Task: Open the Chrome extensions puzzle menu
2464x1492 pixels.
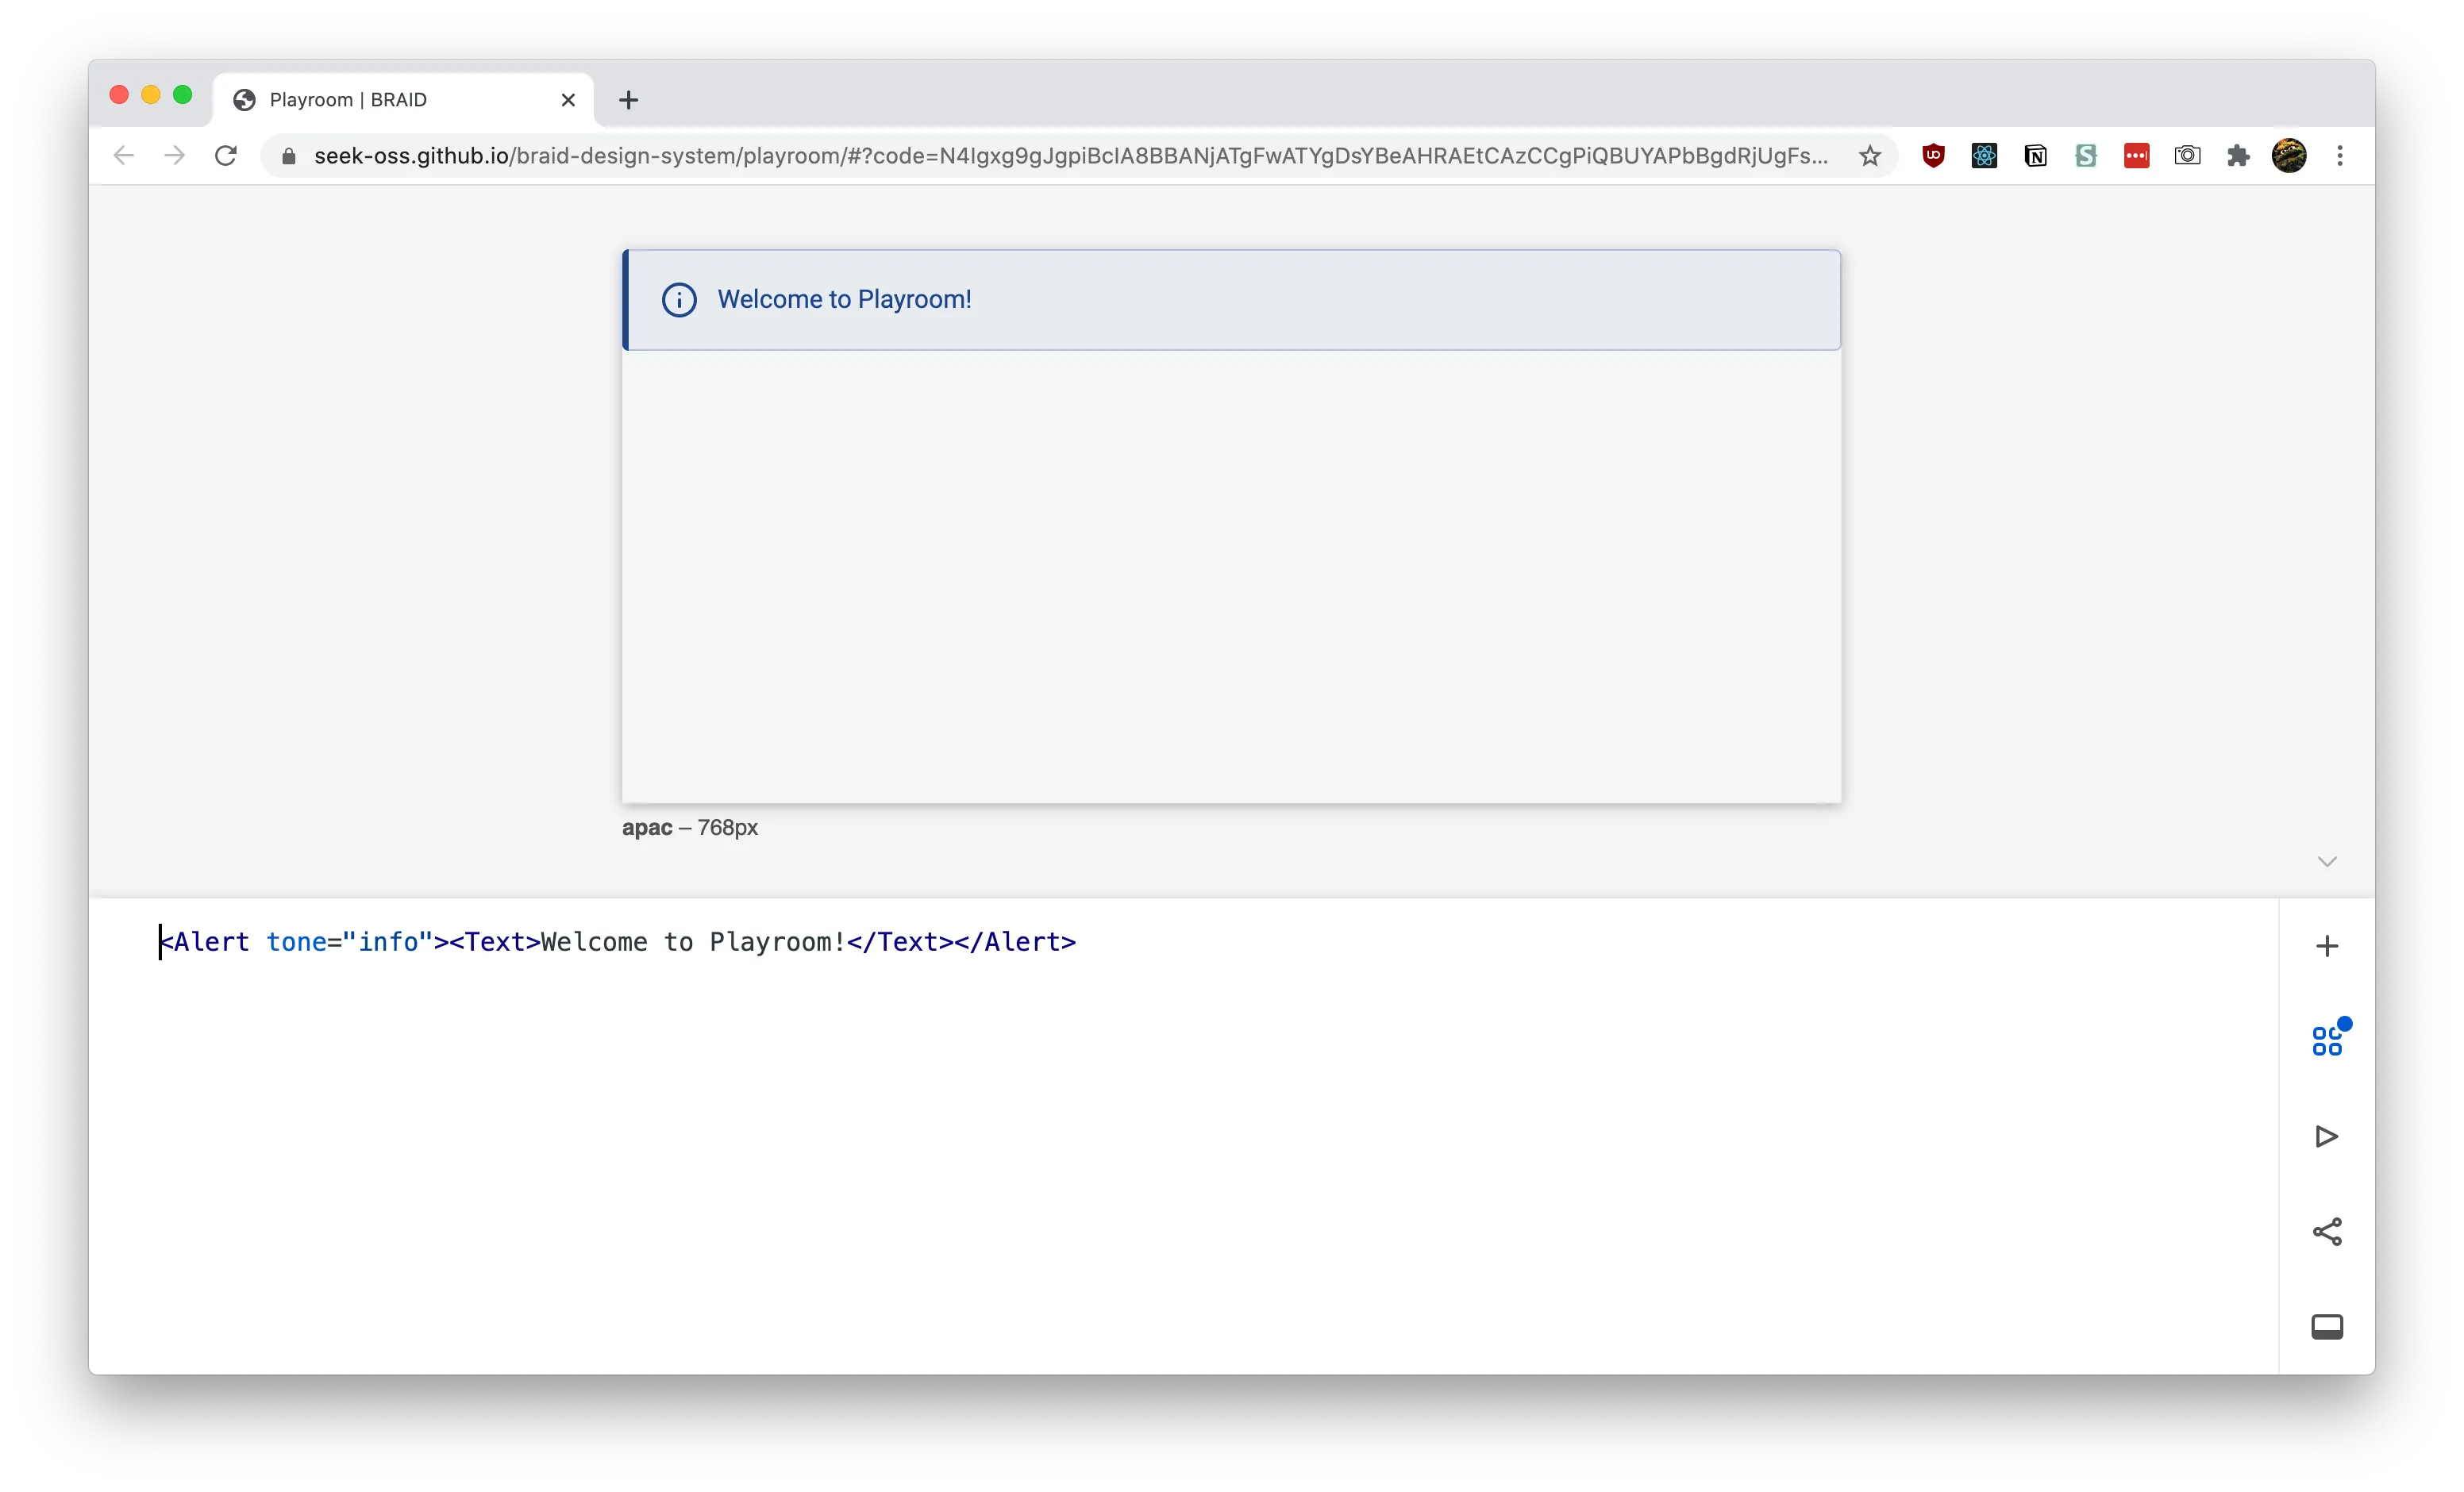Action: coord(2238,156)
